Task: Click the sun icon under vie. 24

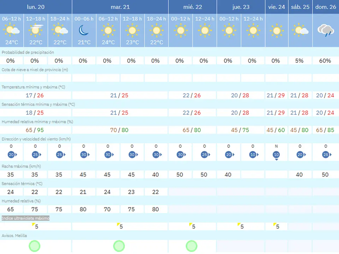Action: click(277, 31)
